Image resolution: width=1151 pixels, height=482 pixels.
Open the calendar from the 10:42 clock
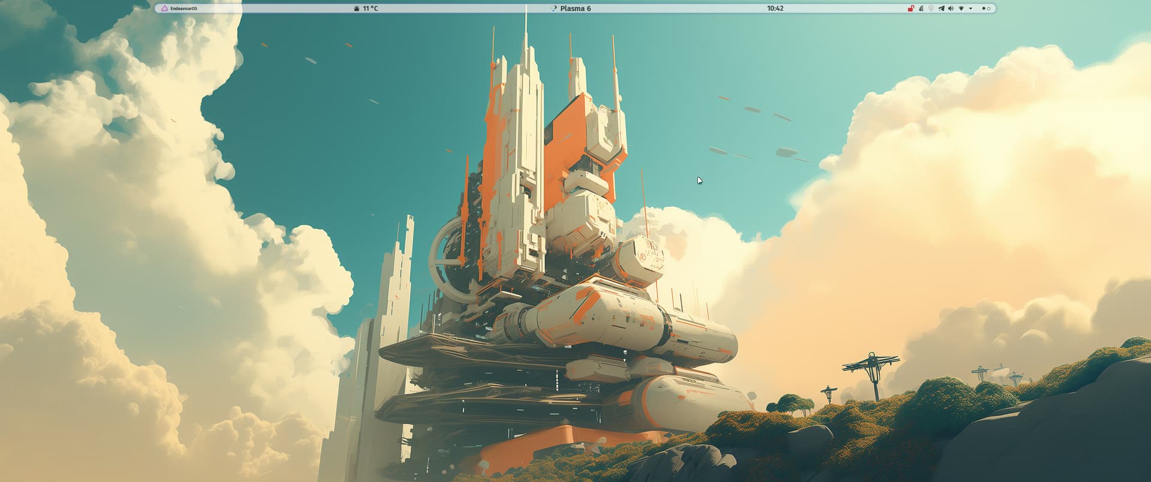pos(775,8)
